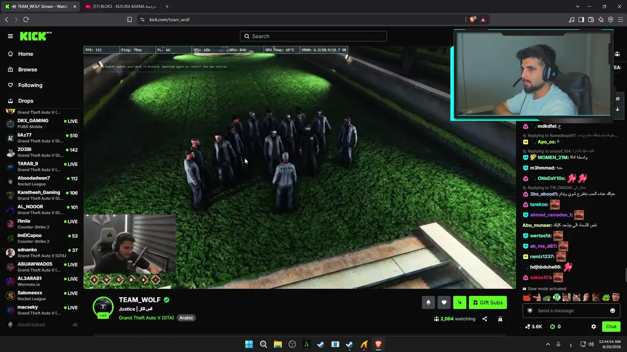Click the Gift Subs button
The height and width of the screenshot is (352, 627).
[487, 303]
